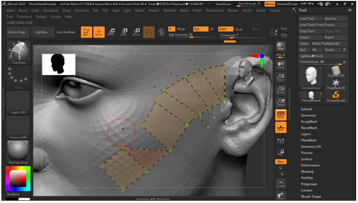Screen dimensions: 358x203
Task: Toggle the Floor grid
Action: tap(281, 127)
